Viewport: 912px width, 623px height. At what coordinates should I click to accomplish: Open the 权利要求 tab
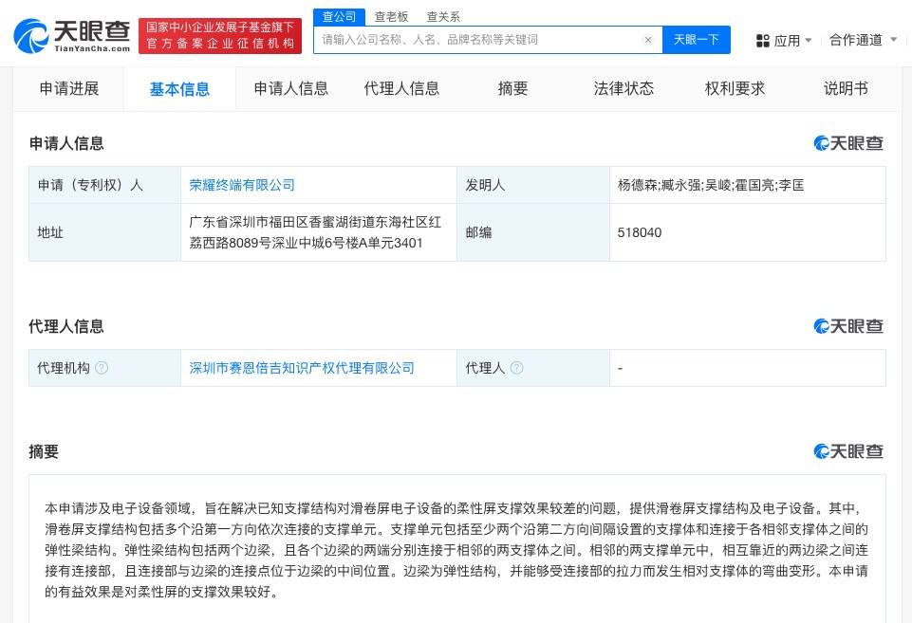[735, 89]
